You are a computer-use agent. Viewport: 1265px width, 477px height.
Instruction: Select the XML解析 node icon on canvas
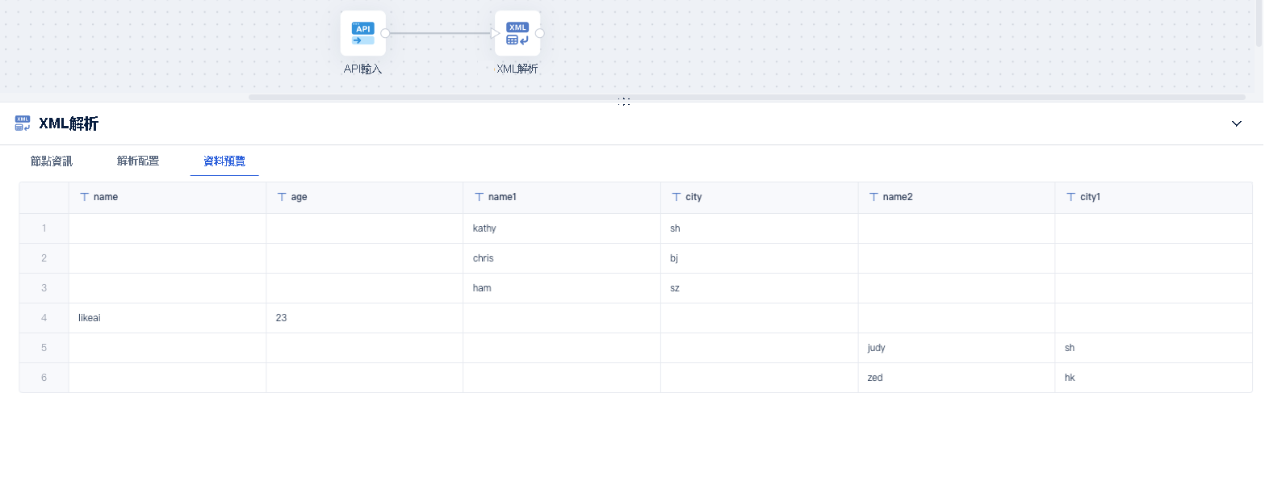click(517, 33)
